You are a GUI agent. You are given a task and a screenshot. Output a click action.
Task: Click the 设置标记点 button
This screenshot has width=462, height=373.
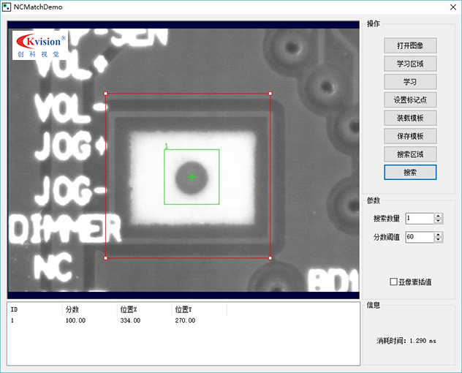[x=410, y=99]
